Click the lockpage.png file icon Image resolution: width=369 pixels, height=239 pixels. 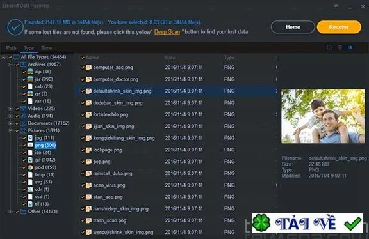88,150
